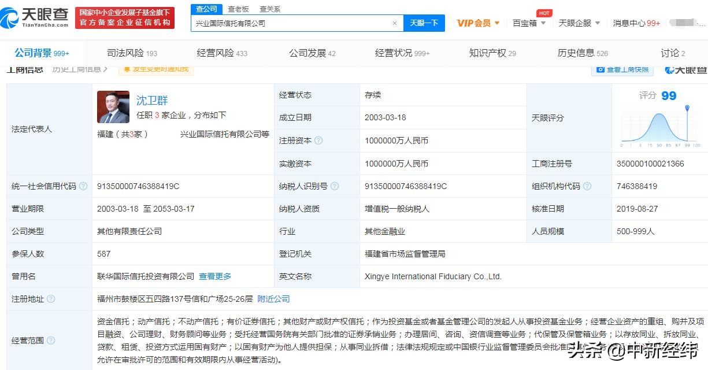
Task: Open 历史工商信息 link
Action: coord(80,69)
